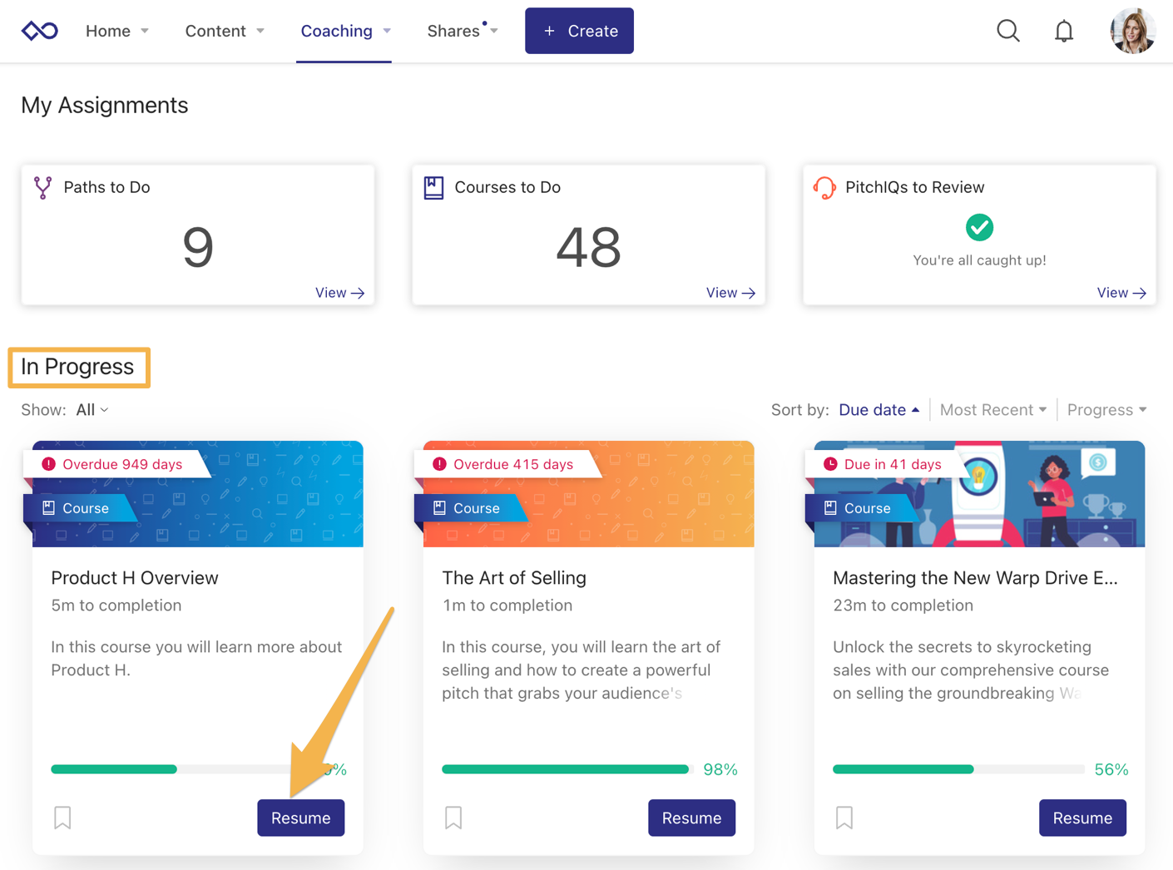The height and width of the screenshot is (870, 1173).
Task: Click the Paths to Do fork icon
Action: point(42,188)
